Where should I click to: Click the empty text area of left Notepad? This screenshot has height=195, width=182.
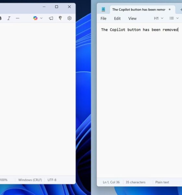37,99
